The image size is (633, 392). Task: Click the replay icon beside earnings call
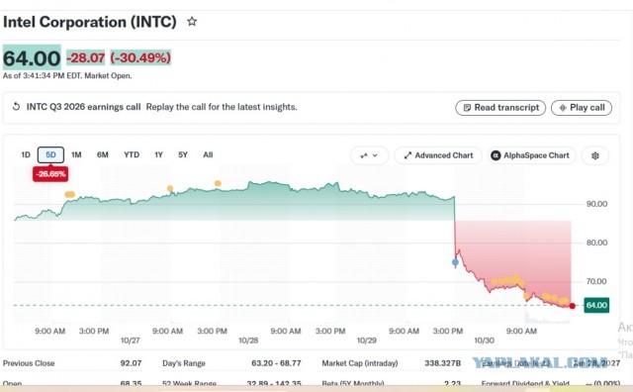click(16, 107)
